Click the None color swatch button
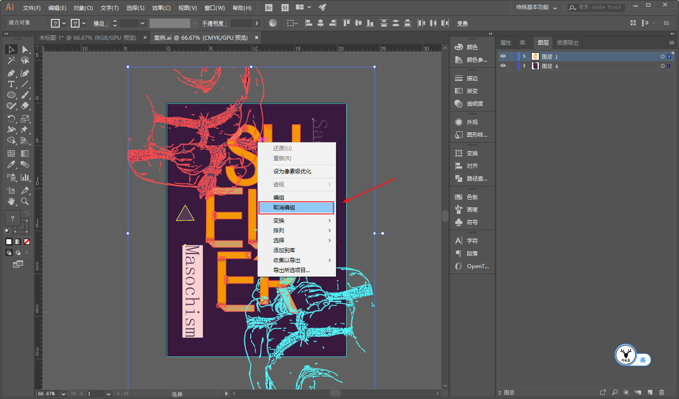This screenshot has width=679, height=399. [x=27, y=242]
